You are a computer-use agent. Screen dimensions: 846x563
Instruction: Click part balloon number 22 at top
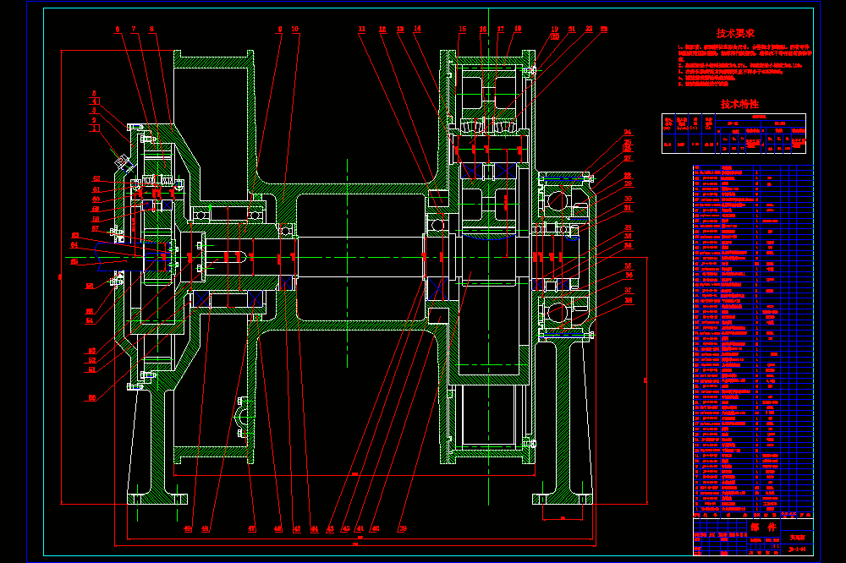589,29
